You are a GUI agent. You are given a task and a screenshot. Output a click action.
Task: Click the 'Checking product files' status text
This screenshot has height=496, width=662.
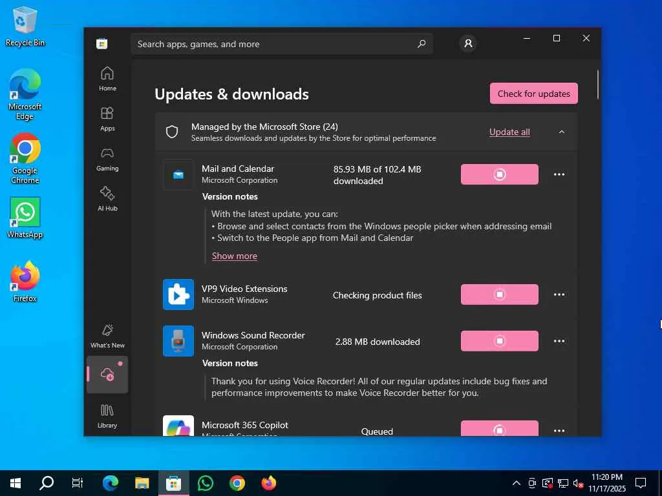point(377,295)
